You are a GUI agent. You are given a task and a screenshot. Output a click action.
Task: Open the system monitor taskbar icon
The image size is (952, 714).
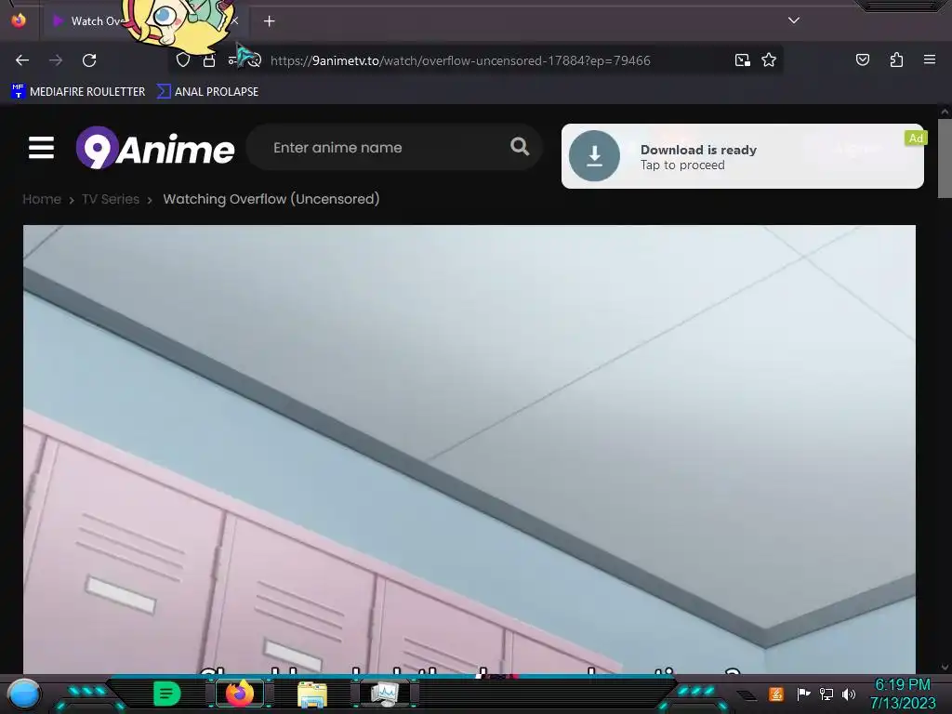point(385,694)
